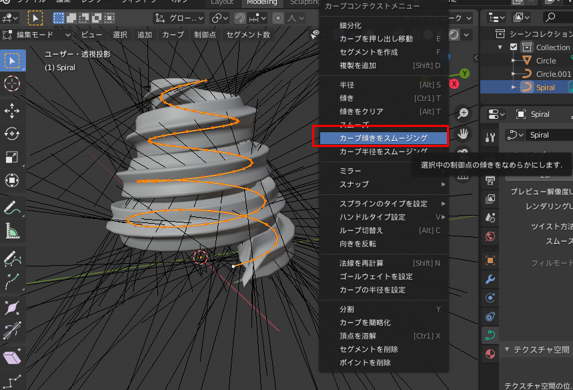Select the curve Draw tool
Screen dimensions: 573x390
(x=12, y=258)
